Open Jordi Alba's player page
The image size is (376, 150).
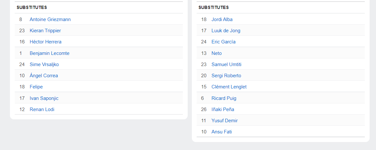222,19
